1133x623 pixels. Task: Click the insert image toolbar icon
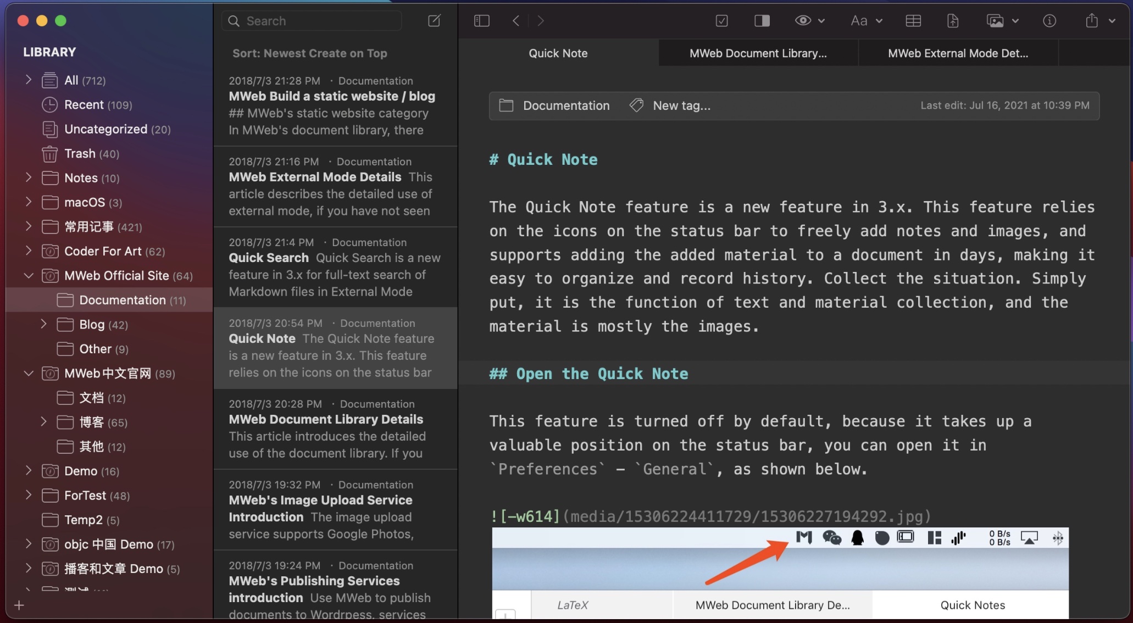click(x=995, y=21)
